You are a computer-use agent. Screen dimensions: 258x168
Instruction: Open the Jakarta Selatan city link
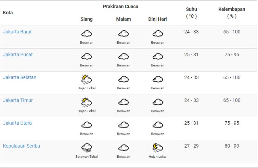20,77
